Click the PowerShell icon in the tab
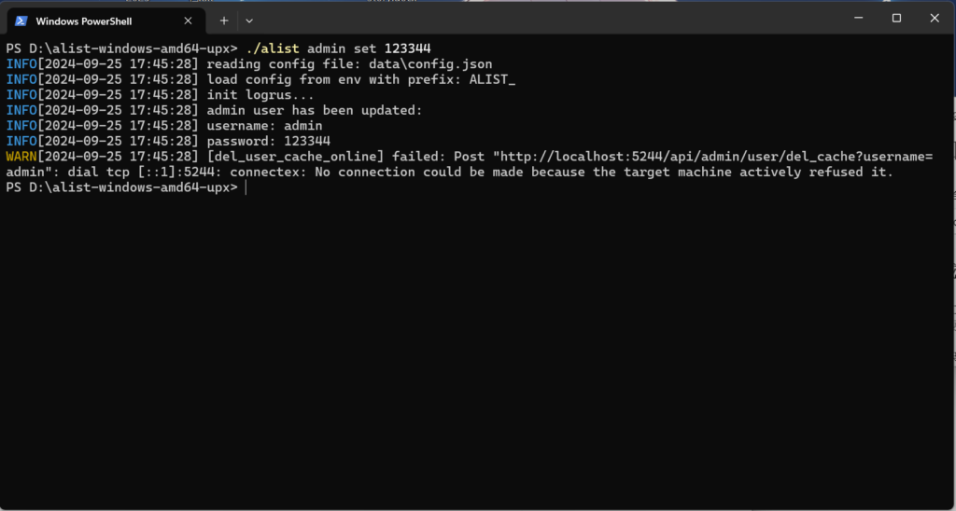956x511 pixels. (21, 21)
